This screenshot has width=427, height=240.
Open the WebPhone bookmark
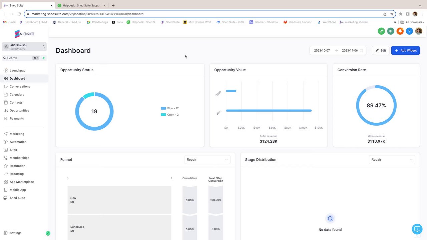(x=327, y=22)
